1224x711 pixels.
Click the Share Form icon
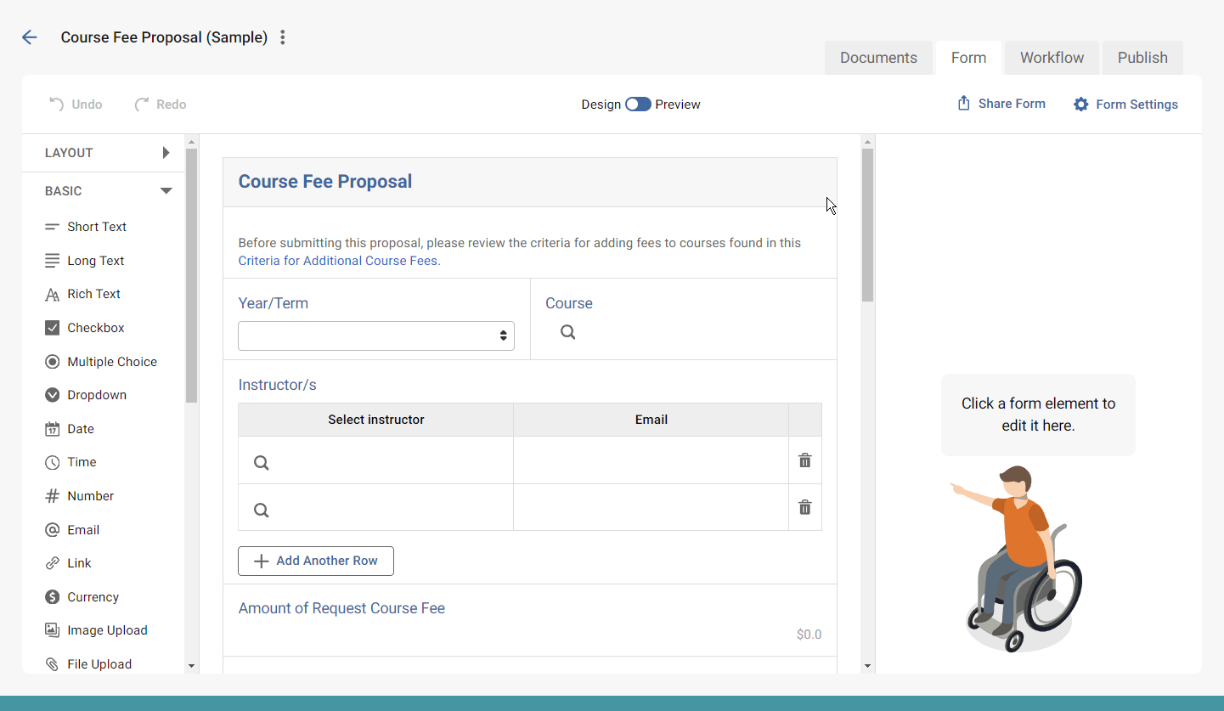click(x=963, y=103)
